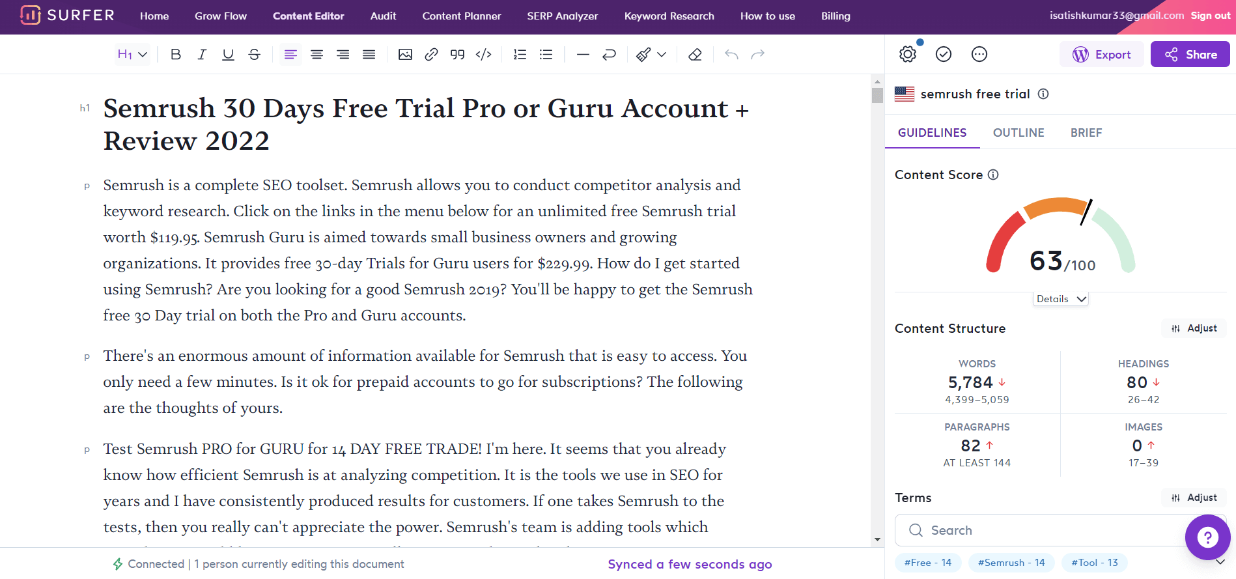The image size is (1236, 579).
Task: Open Content Planner
Action: click(x=462, y=16)
